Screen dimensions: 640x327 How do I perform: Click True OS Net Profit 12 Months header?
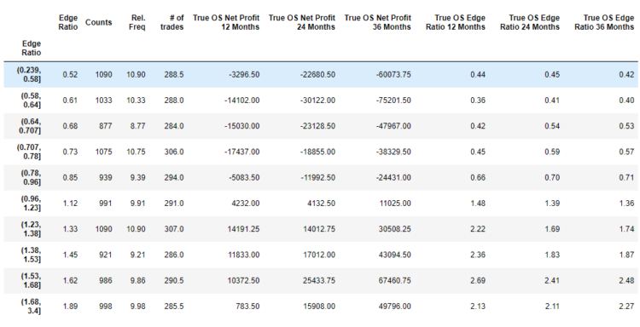[226, 22]
